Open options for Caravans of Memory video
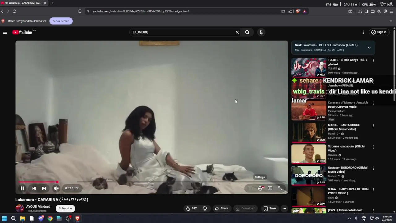The height and width of the screenshot is (223, 396). [373, 103]
